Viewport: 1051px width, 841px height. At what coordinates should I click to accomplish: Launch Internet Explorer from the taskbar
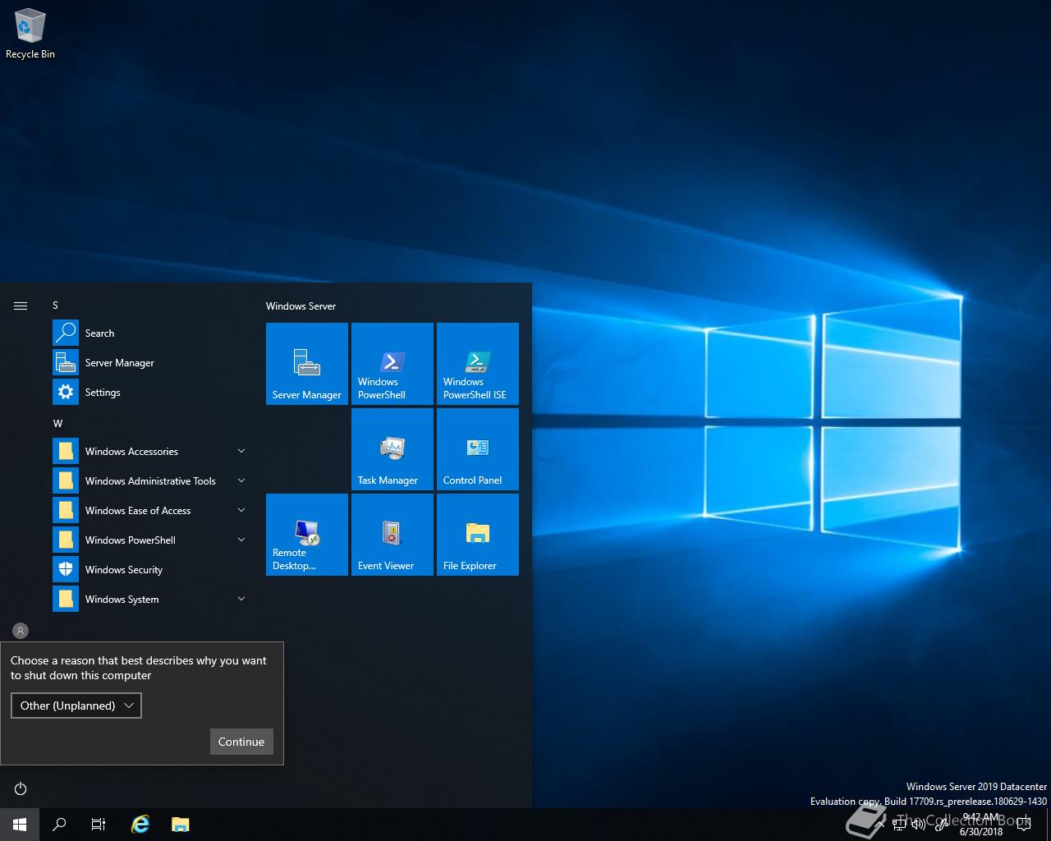(x=141, y=825)
